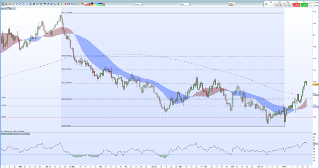This screenshot has height=168, width=319.
Task: Select the triangle drawing tool
Action: pos(76,4)
